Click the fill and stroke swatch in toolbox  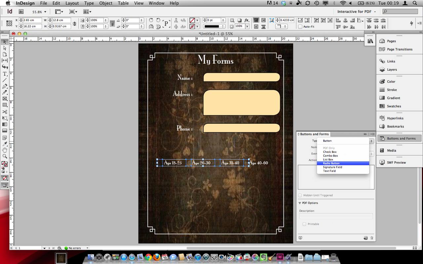click(4, 164)
